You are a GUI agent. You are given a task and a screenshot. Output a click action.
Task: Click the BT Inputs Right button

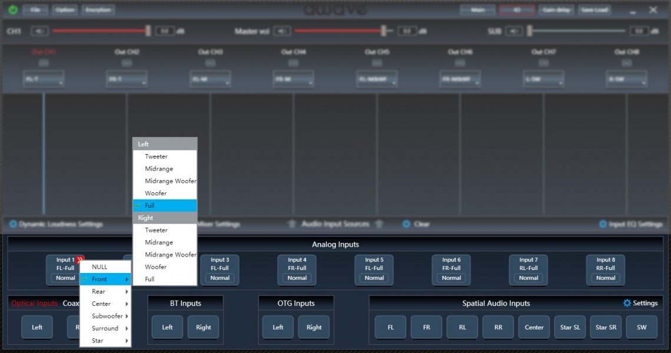pyautogui.click(x=203, y=327)
